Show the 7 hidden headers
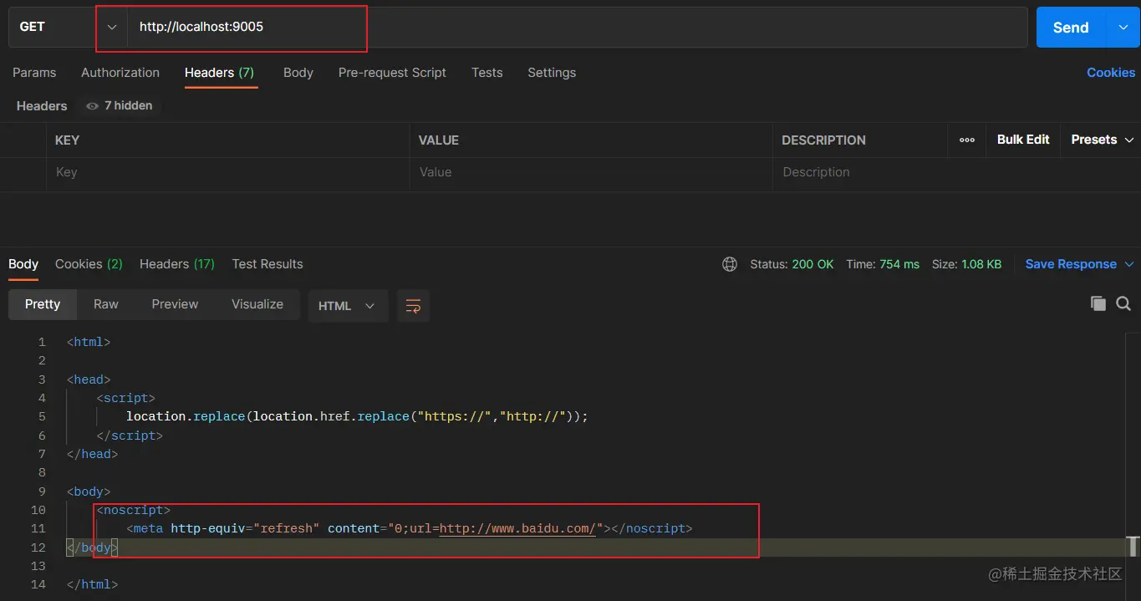This screenshot has height=601, width=1141. pos(120,105)
